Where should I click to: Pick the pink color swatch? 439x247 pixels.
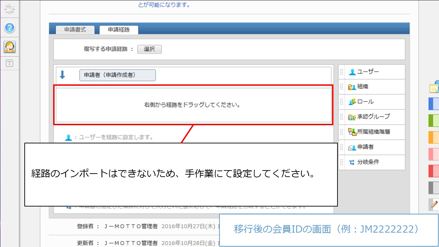(x=434, y=154)
